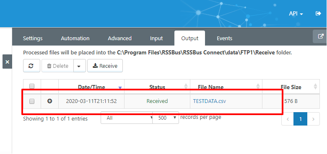327x154 pixels.
Task: Click the logout icon beside API
Action: click(x=318, y=13)
